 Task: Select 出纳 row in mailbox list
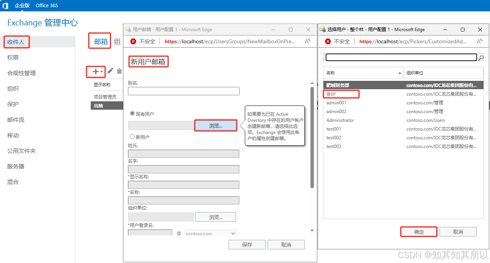(107, 106)
